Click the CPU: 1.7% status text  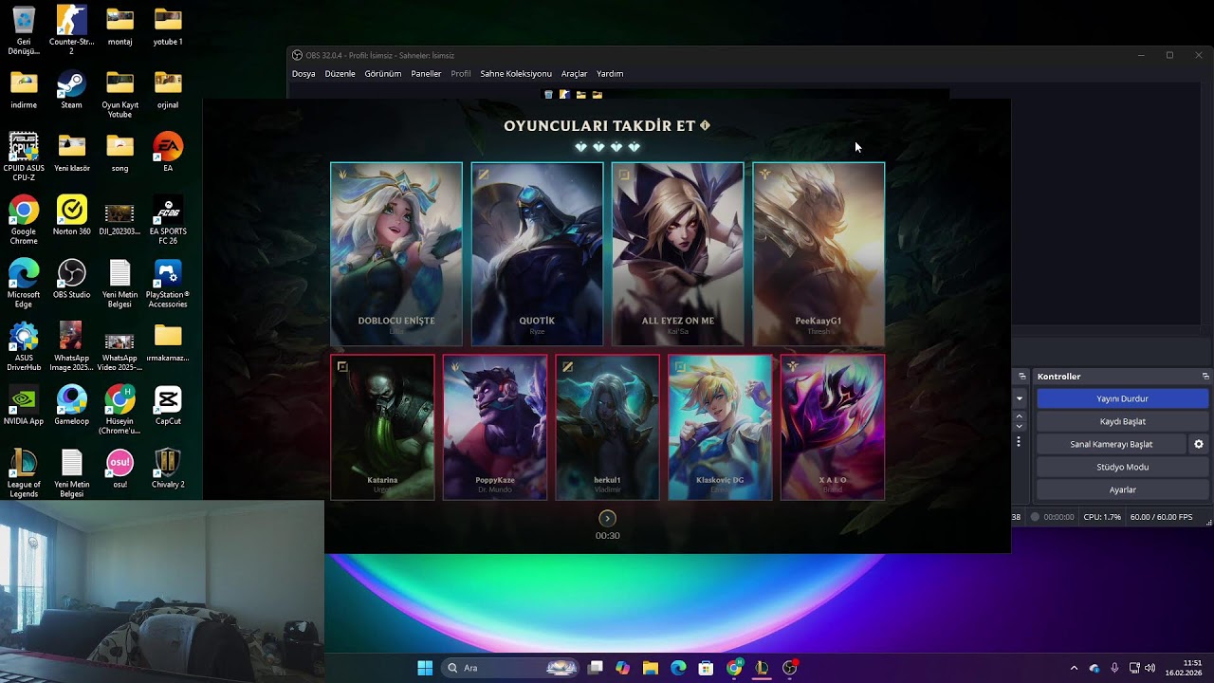click(x=1101, y=517)
